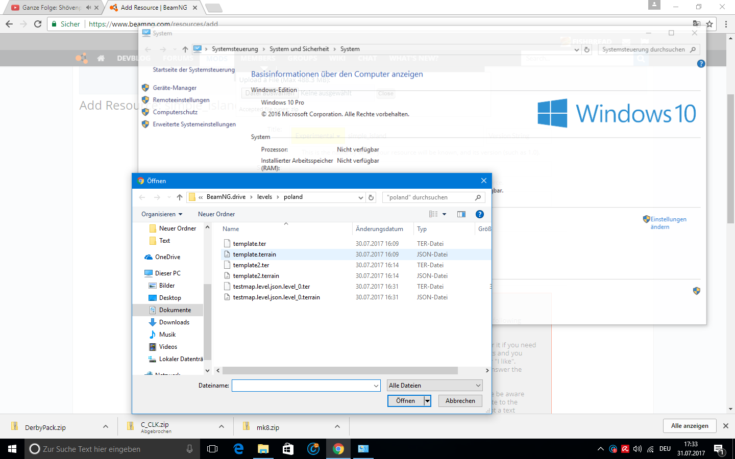
Task: Open Neuer Ordner quick access folder
Action: [x=178, y=228]
